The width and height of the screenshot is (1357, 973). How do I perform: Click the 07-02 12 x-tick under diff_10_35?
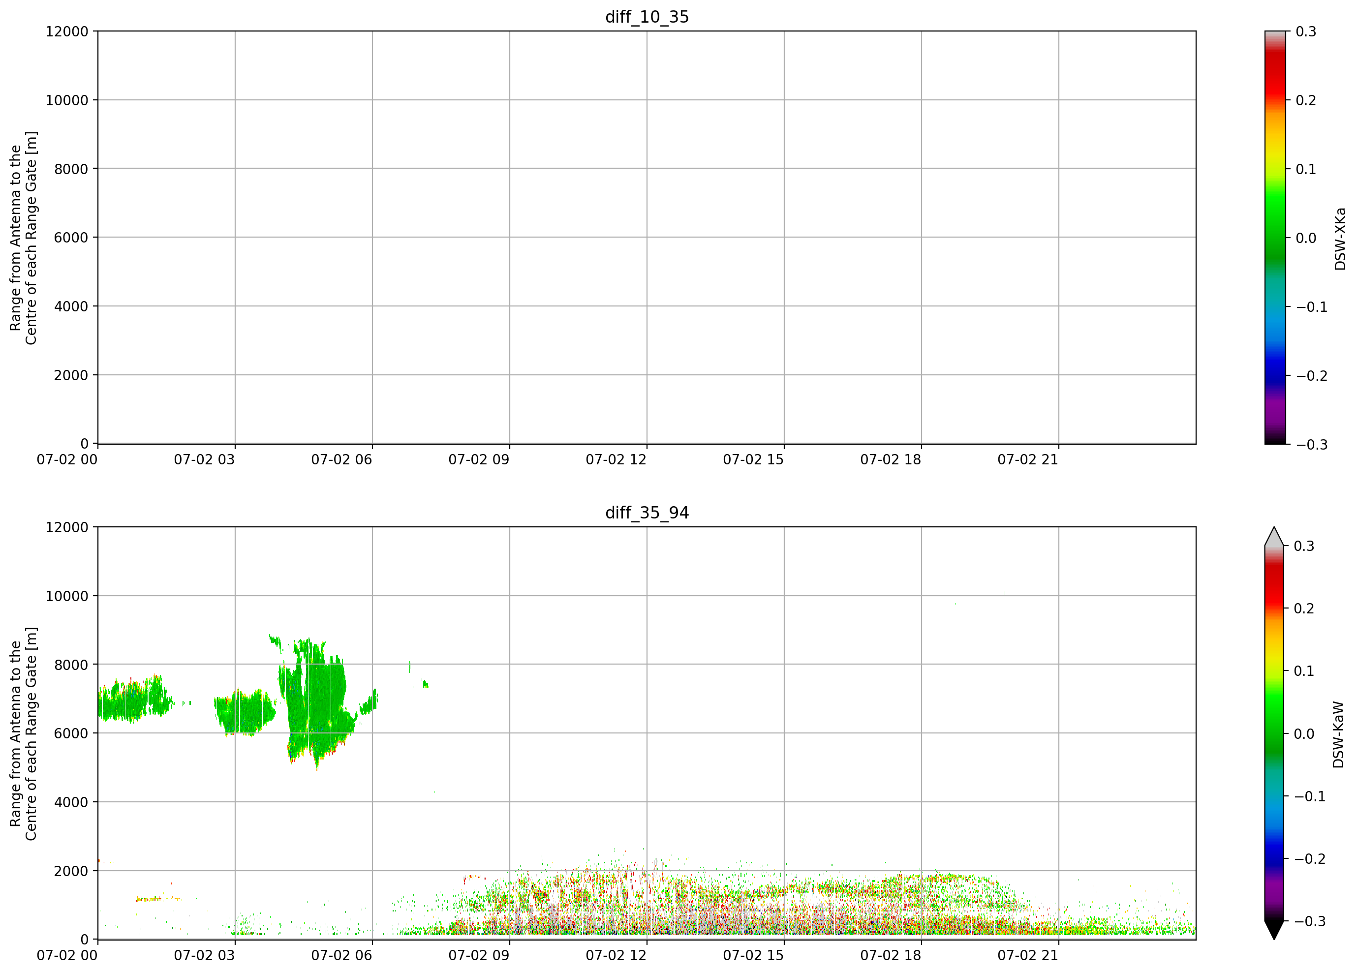pos(617,459)
